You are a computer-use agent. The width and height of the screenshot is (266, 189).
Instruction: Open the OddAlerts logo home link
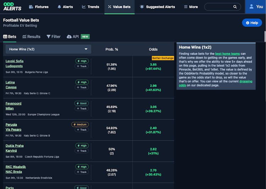click(12, 7)
